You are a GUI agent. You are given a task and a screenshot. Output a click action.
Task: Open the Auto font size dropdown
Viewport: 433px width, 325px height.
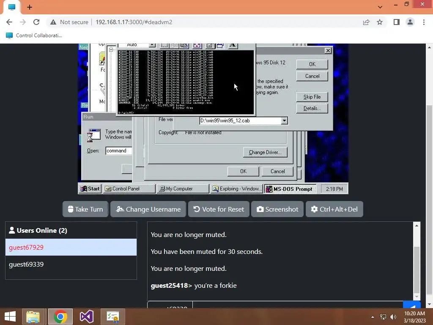point(152,45)
